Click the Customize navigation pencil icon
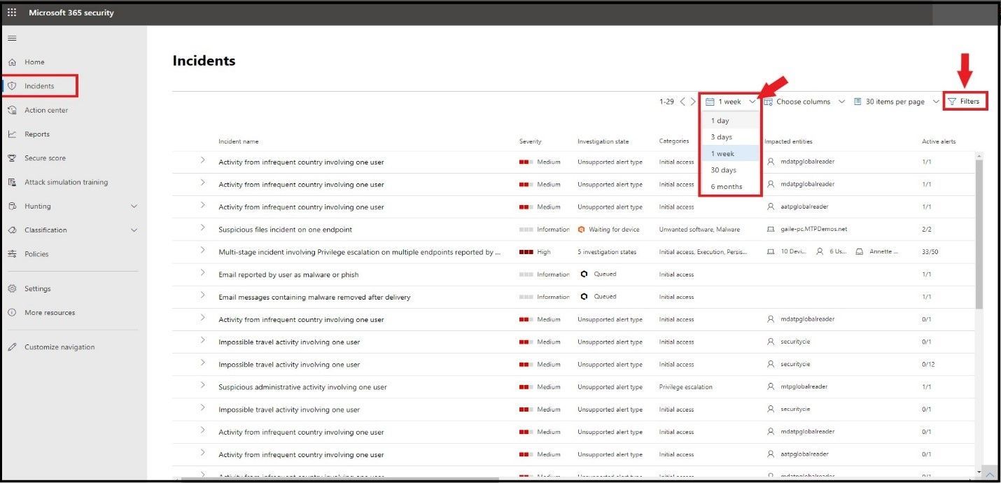Viewport: 1001px width, 483px height. coord(12,347)
